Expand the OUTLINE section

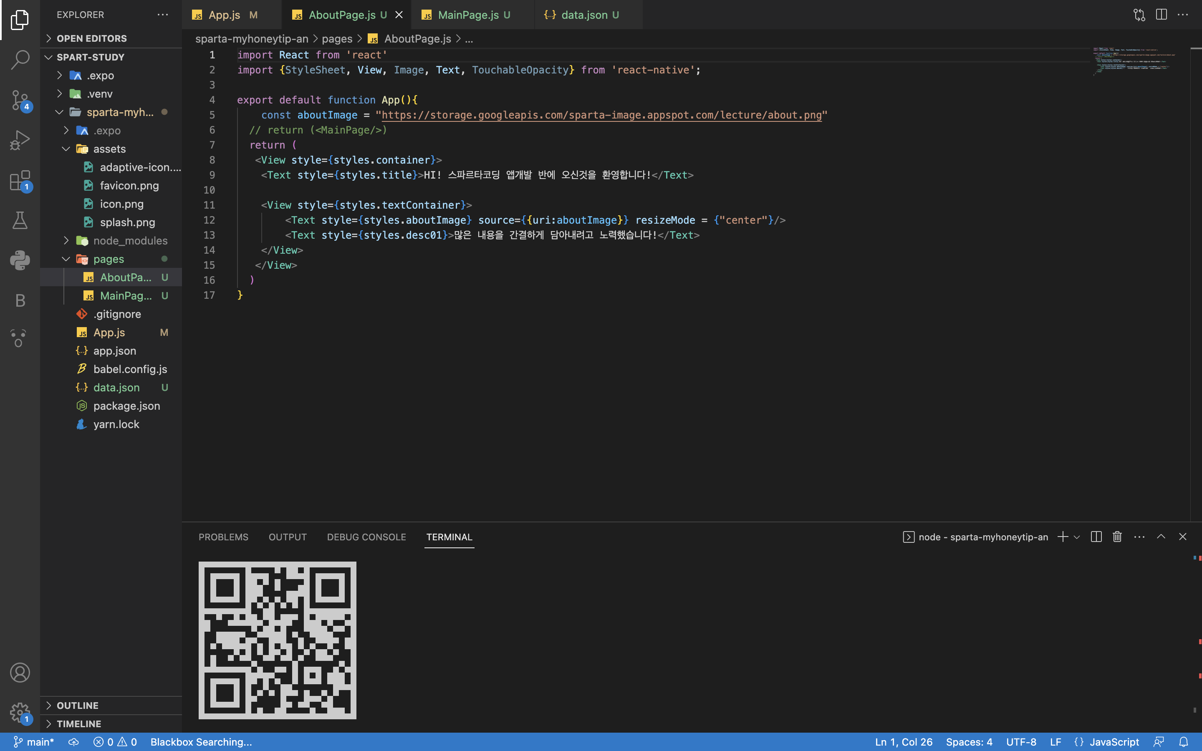(111, 705)
